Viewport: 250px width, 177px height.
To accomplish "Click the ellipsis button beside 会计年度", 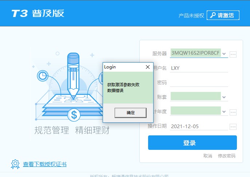I will click(x=233, y=112).
